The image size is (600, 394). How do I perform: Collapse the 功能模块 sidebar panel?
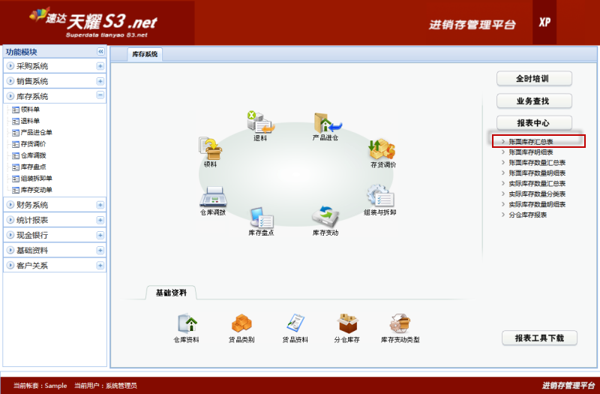click(100, 52)
